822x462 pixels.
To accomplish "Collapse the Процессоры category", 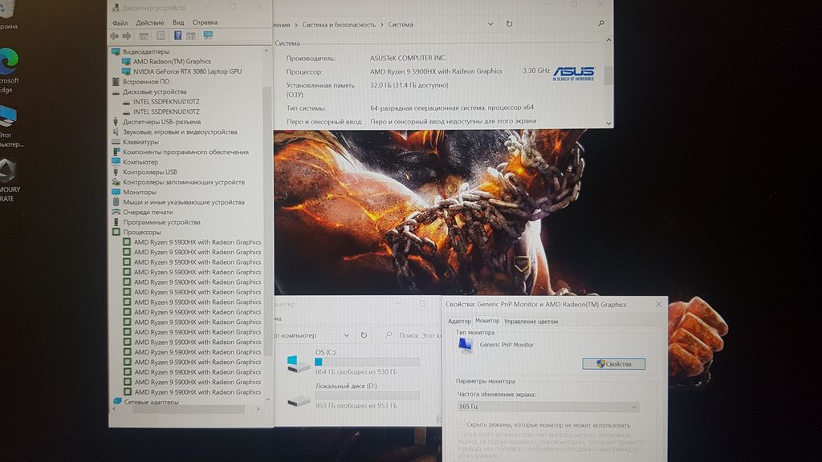I will 116,232.
